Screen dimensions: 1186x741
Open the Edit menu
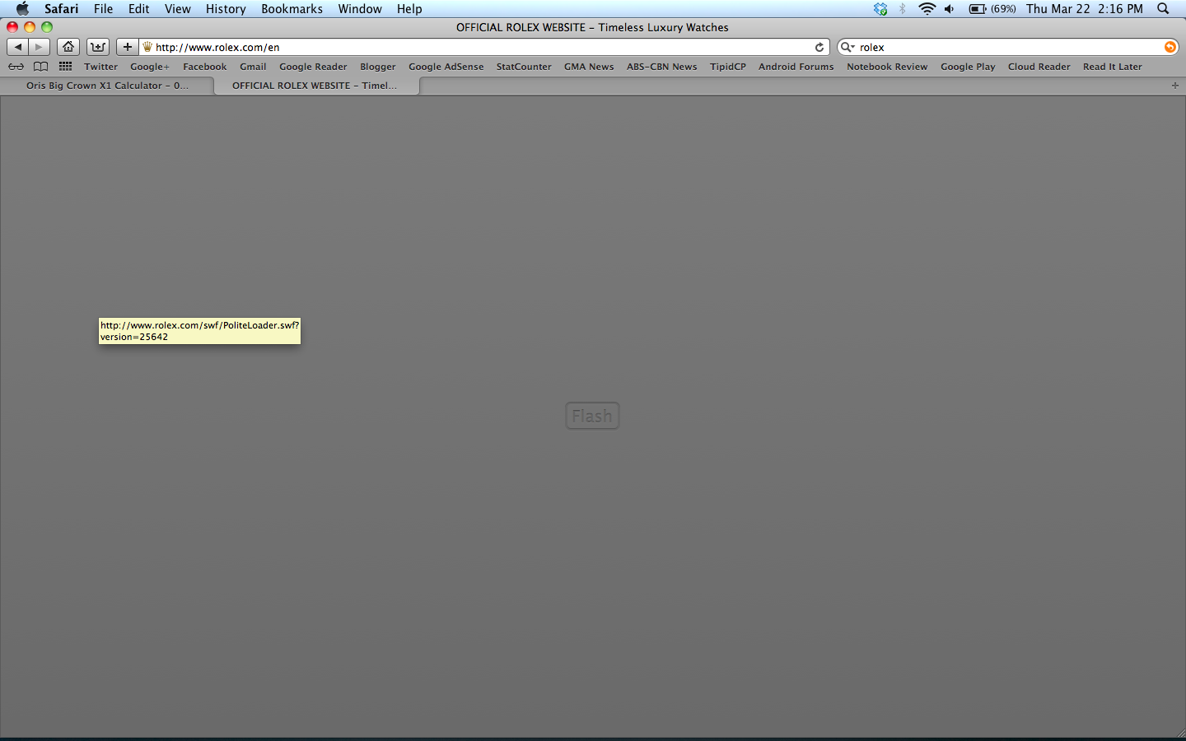coord(138,9)
